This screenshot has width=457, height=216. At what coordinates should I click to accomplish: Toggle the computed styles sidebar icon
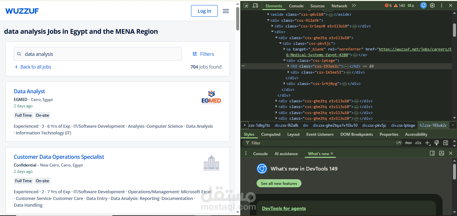(445, 143)
